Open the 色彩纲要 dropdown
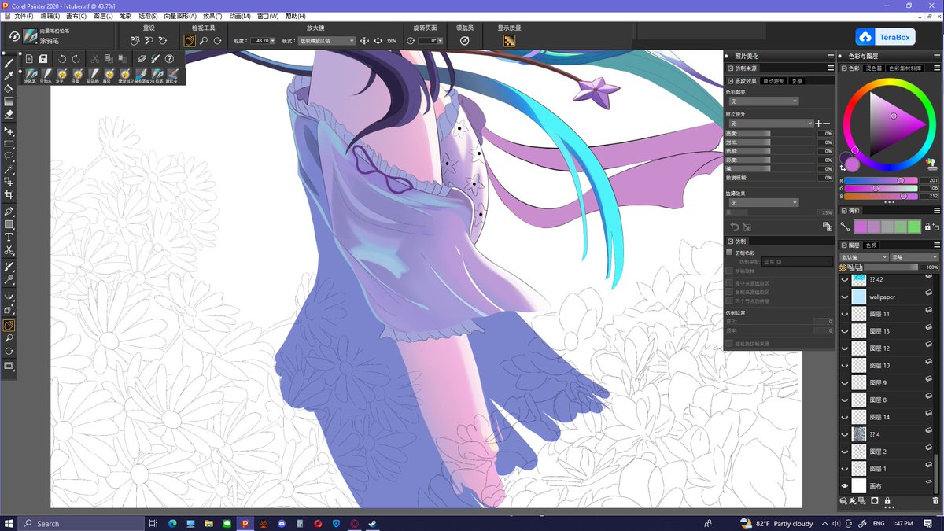The height and width of the screenshot is (531, 944). coord(762,101)
